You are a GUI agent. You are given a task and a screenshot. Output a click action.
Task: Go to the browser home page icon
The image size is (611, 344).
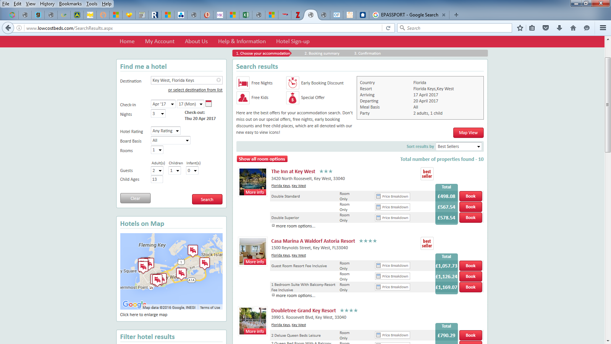coord(573,28)
